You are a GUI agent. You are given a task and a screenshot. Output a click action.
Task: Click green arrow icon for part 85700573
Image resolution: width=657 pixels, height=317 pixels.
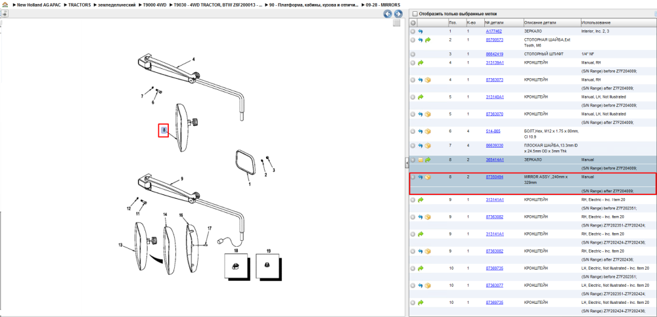click(428, 40)
